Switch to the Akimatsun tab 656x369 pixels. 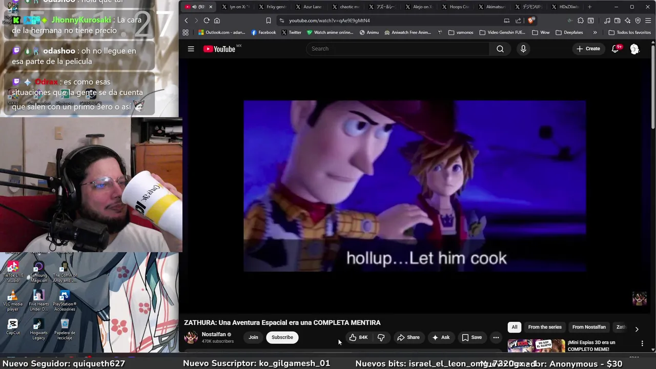tap(492, 7)
